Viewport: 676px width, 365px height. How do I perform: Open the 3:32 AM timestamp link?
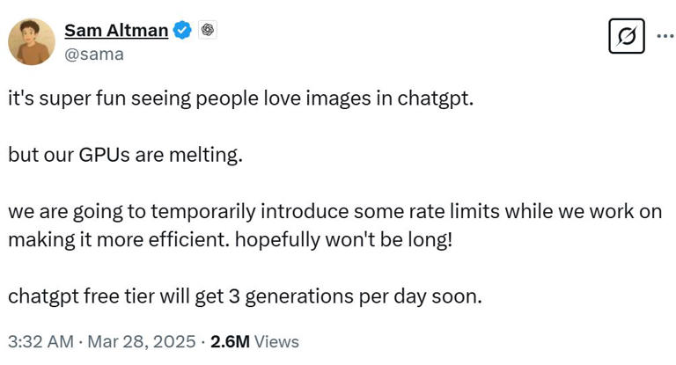pyautogui.click(x=37, y=341)
